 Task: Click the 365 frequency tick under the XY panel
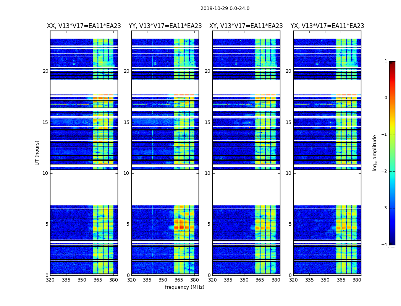[260, 280]
